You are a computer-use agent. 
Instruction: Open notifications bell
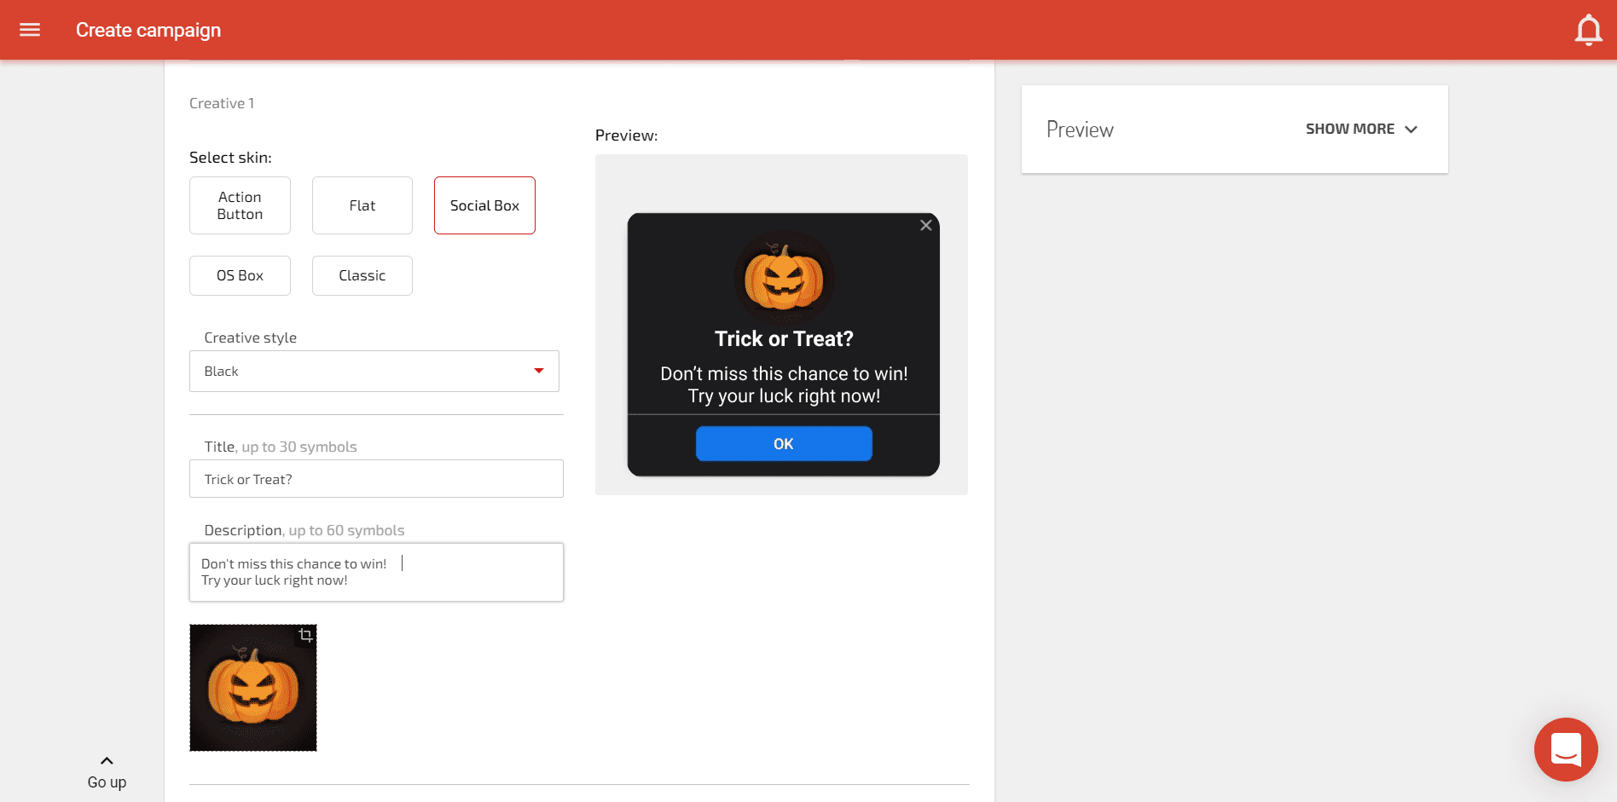click(1588, 30)
